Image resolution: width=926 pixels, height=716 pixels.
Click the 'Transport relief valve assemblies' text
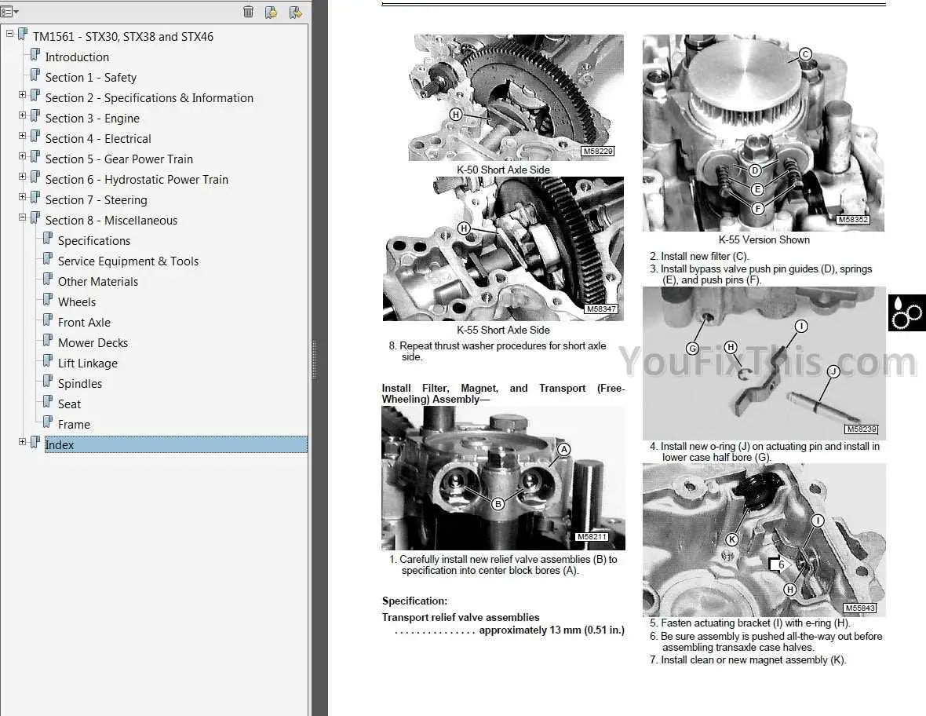click(x=461, y=617)
